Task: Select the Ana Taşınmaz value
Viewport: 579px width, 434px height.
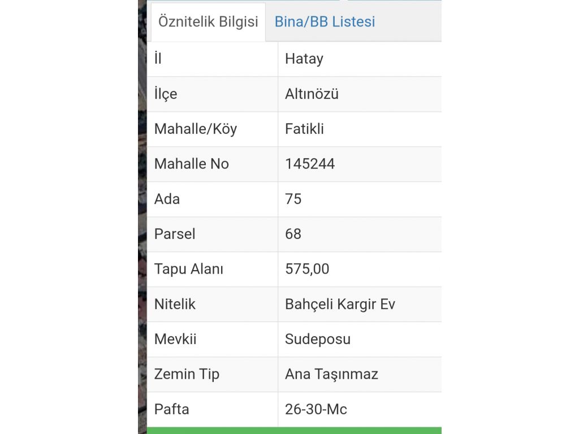Action: tap(331, 374)
